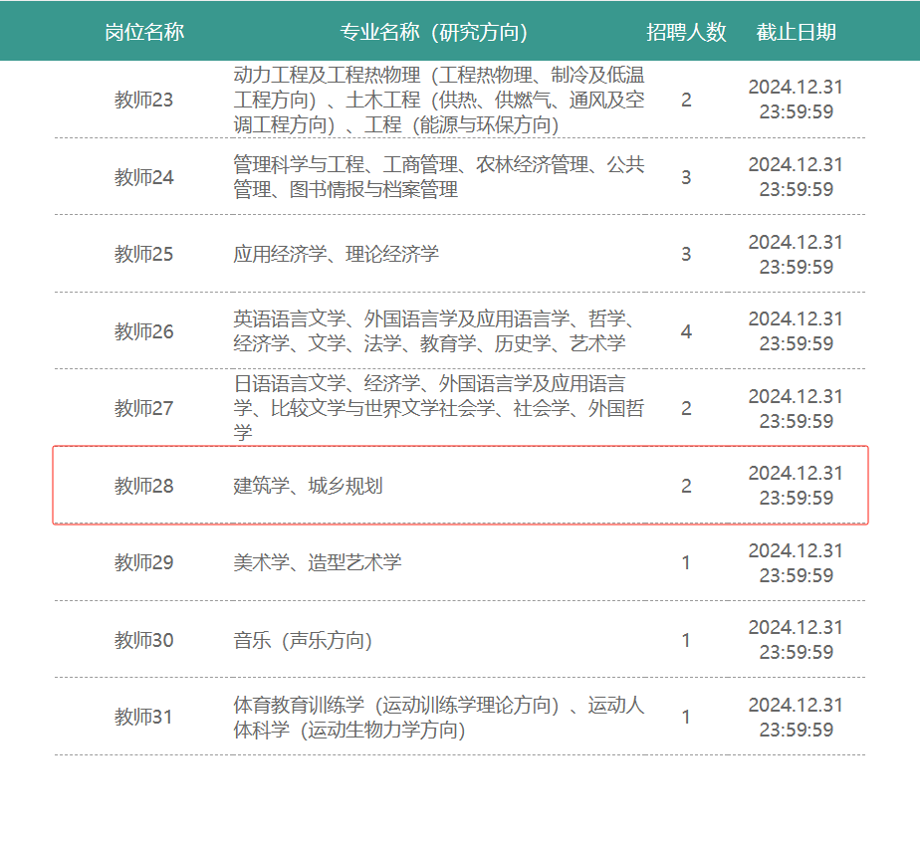Select the 教师30 position name
Viewport: 920px width, 843px height.
pos(143,640)
